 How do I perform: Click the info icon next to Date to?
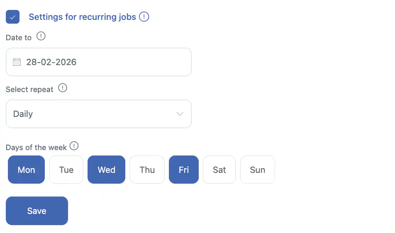click(41, 36)
